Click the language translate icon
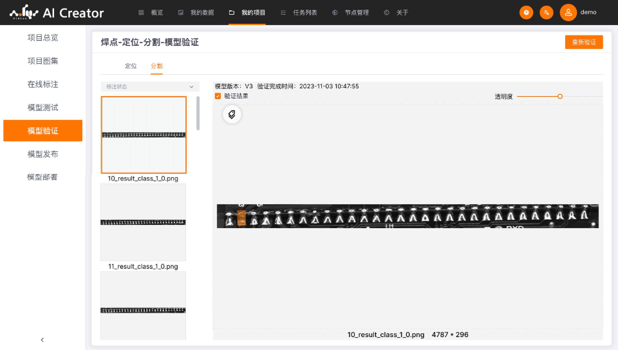 point(546,12)
